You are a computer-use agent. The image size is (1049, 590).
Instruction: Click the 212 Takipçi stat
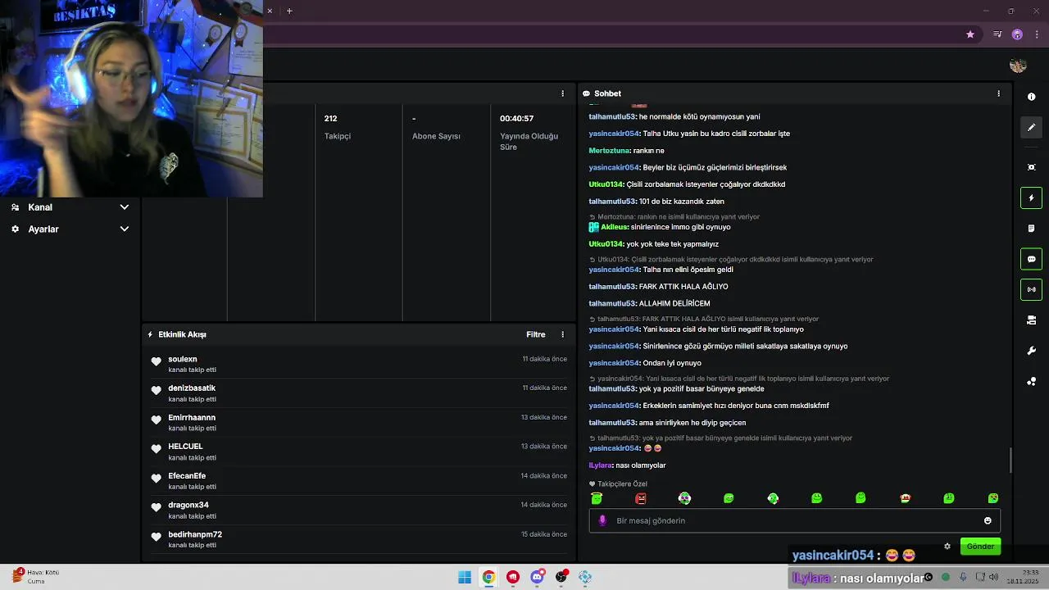pos(337,127)
